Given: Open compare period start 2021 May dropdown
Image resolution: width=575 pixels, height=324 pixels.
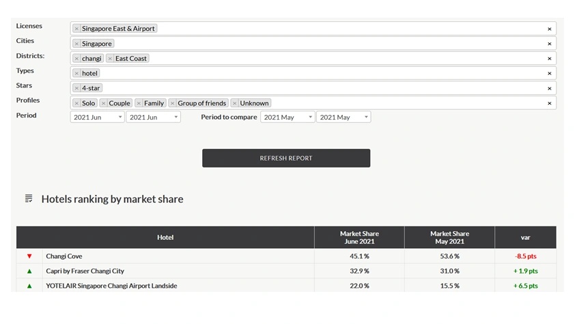Looking at the screenshot, I should pos(287,118).
